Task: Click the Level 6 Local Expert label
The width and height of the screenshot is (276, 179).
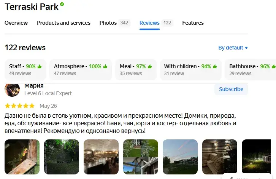Action: pos(48,93)
